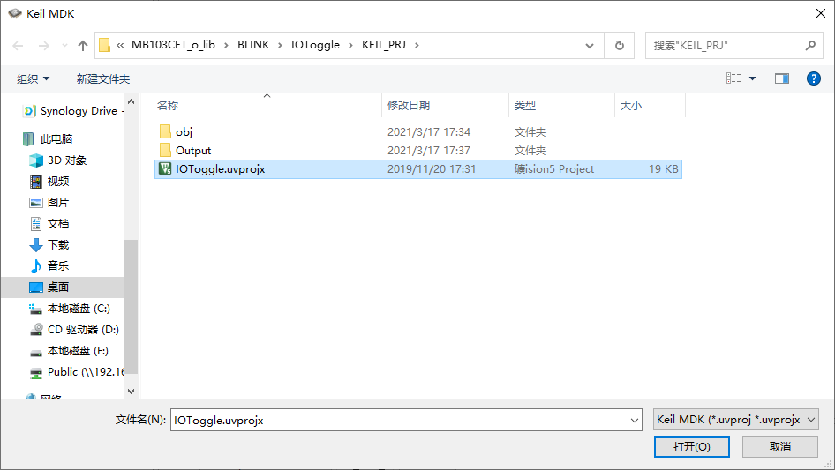Open the 组织 menu
The height and width of the screenshot is (470, 835).
click(x=33, y=78)
